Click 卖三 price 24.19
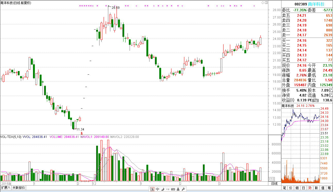 pyautogui.click(x=302, y=25)
